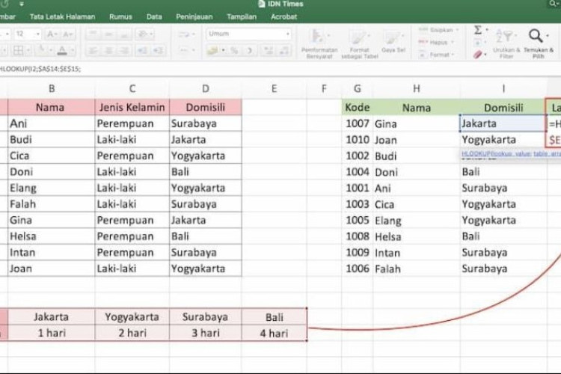The image size is (561, 374).
Task: Expand the borders dropdown arrow
Action: point(28,50)
